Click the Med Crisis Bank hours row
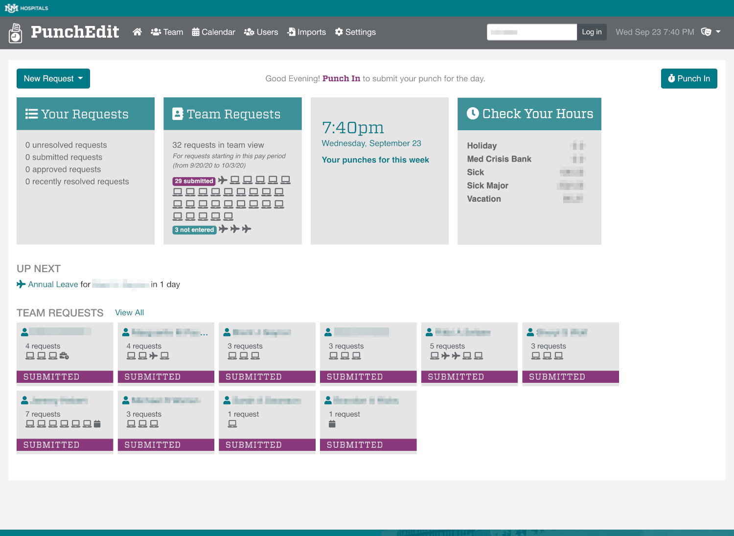This screenshot has width=734, height=536. click(526, 159)
